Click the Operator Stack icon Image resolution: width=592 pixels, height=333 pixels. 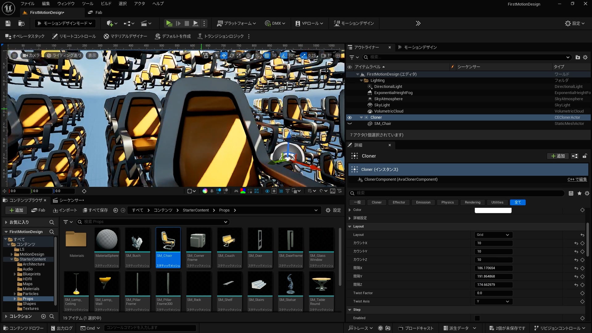[8, 36]
